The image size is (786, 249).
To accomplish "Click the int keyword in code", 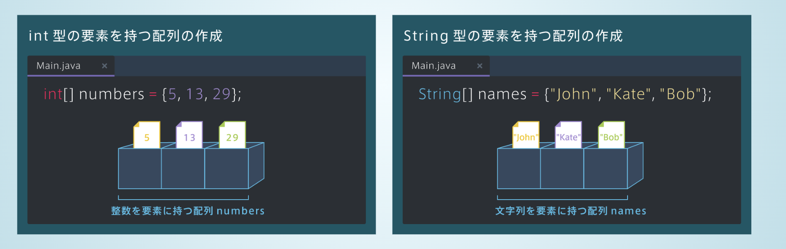I will tap(53, 94).
